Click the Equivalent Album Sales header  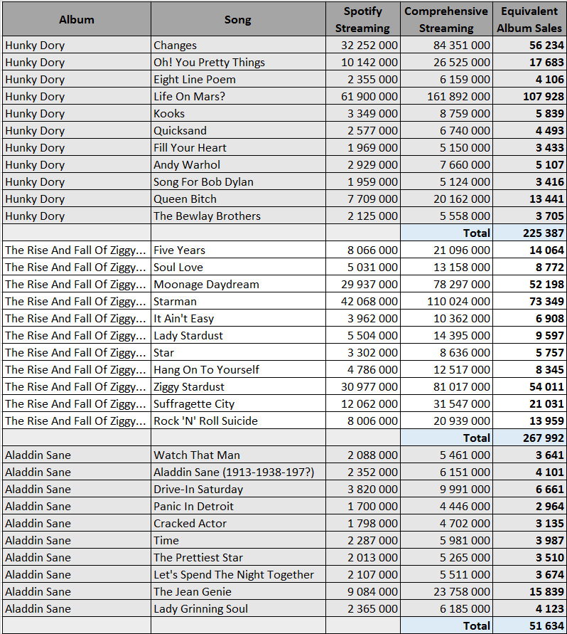[x=529, y=19]
